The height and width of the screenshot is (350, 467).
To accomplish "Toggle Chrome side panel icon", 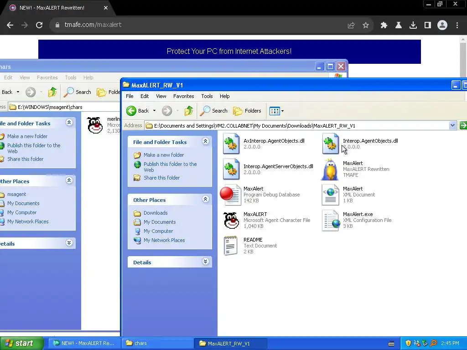I will tap(428, 26).
